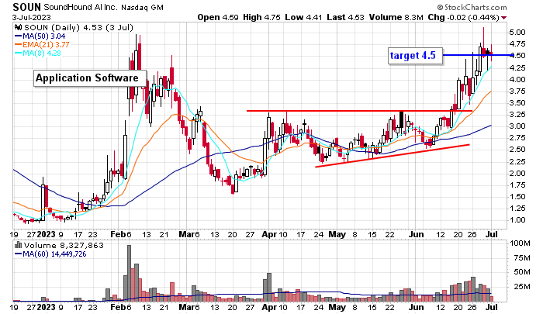Viewport: 543px width, 314px height.
Task: Click the Chg -0.02 (-0.44%) value
Action: [x=464, y=17]
